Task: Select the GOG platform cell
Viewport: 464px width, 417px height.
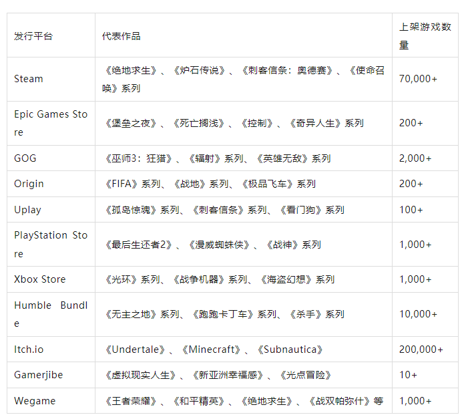Action: (51, 158)
